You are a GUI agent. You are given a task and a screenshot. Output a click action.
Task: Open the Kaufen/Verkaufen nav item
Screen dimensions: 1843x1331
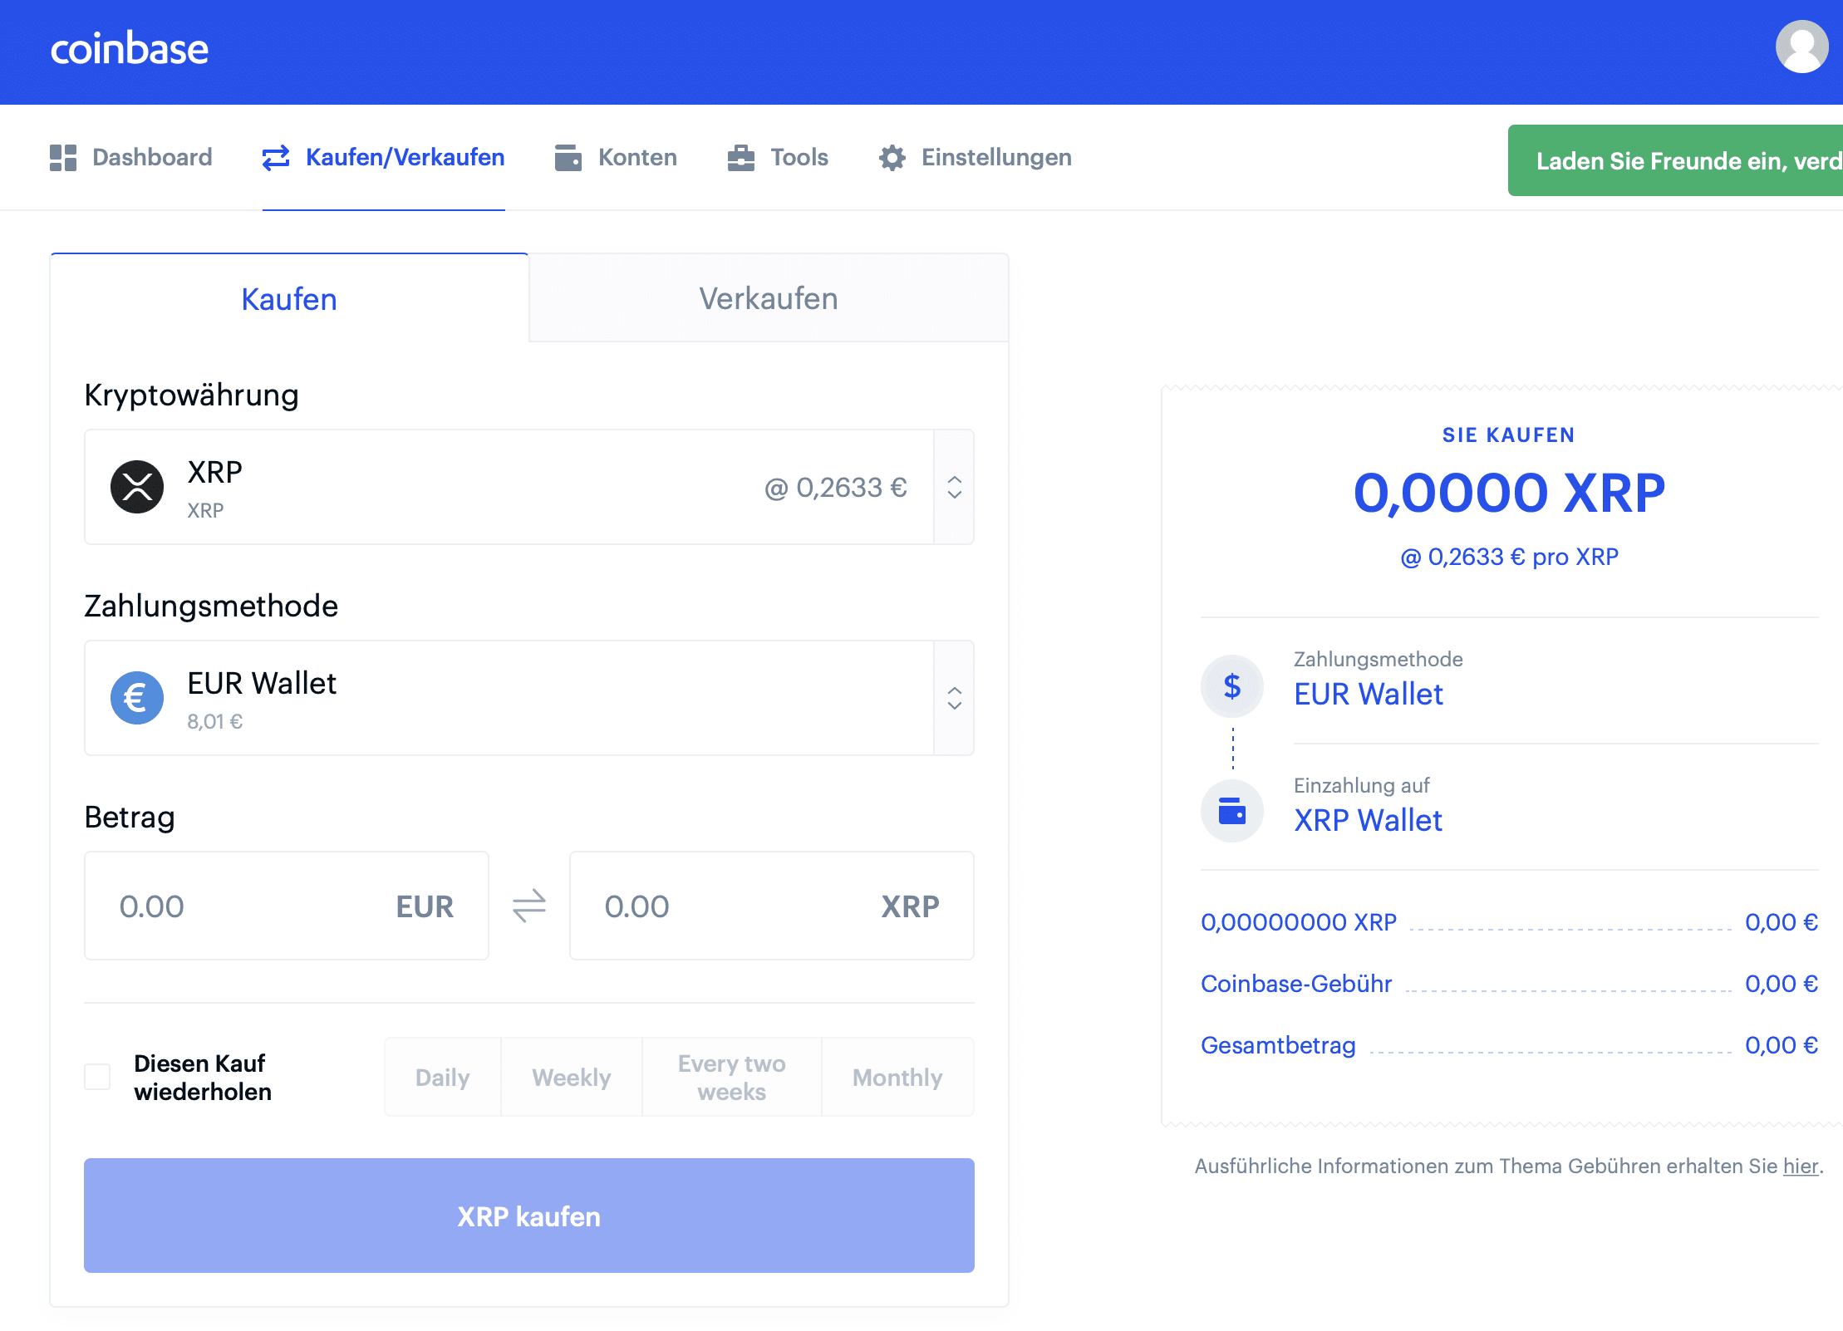click(x=384, y=157)
